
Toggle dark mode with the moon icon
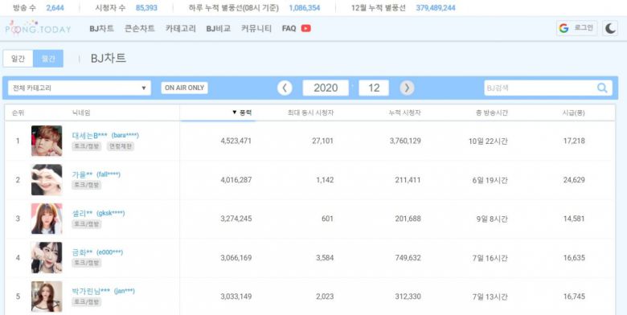(x=610, y=28)
